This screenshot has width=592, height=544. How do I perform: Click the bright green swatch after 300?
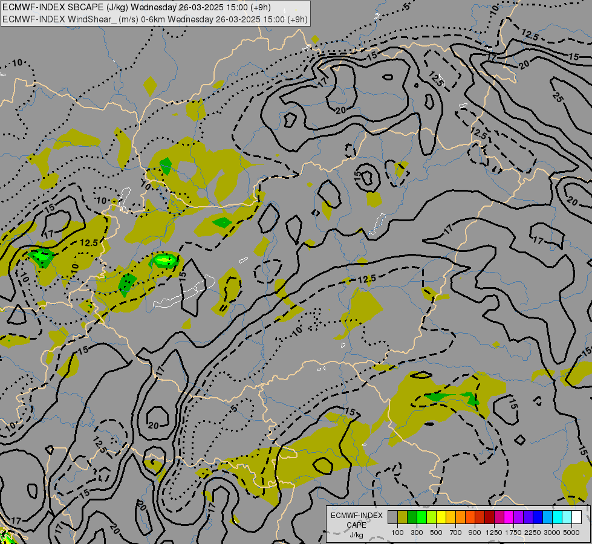pyautogui.click(x=421, y=517)
